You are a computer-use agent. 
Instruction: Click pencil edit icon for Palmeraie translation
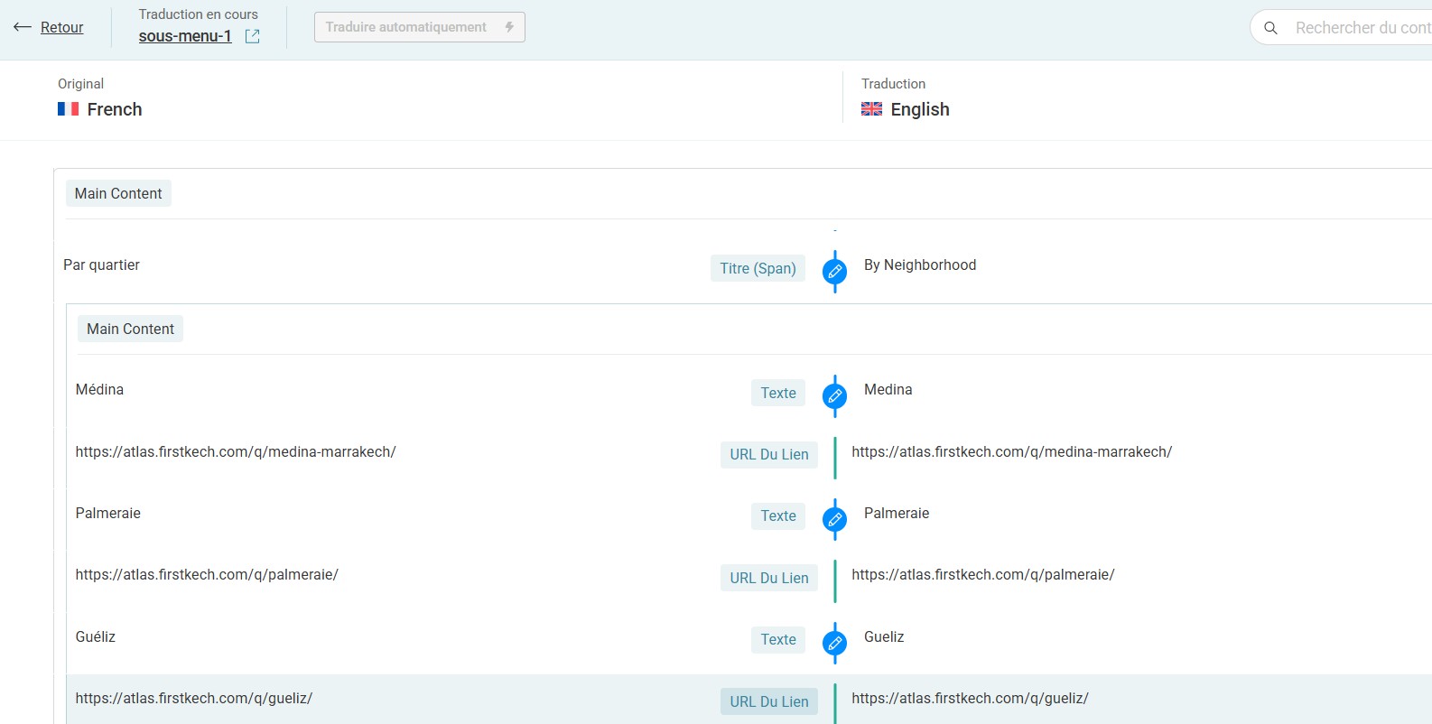coord(835,519)
